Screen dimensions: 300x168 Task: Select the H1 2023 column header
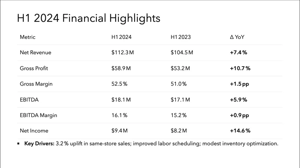point(180,37)
